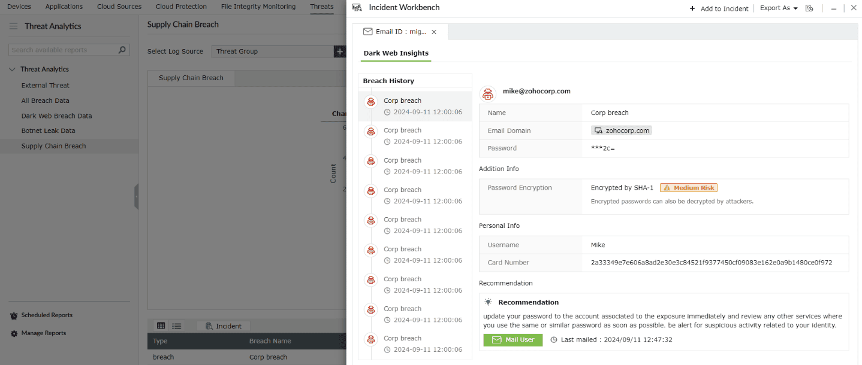This screenshot has width=862, height=365.
Task: Click the Medium Risk badge
Action: (689, 188)
